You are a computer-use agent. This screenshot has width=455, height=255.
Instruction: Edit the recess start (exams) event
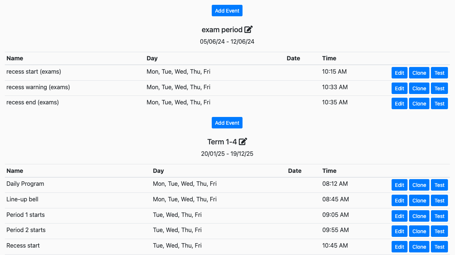[399, 73]
